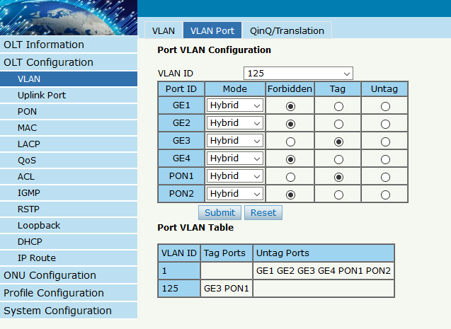This screenshot has width=451, height=329.
Task: Select Tag radio for GE2
Action: 338,124
